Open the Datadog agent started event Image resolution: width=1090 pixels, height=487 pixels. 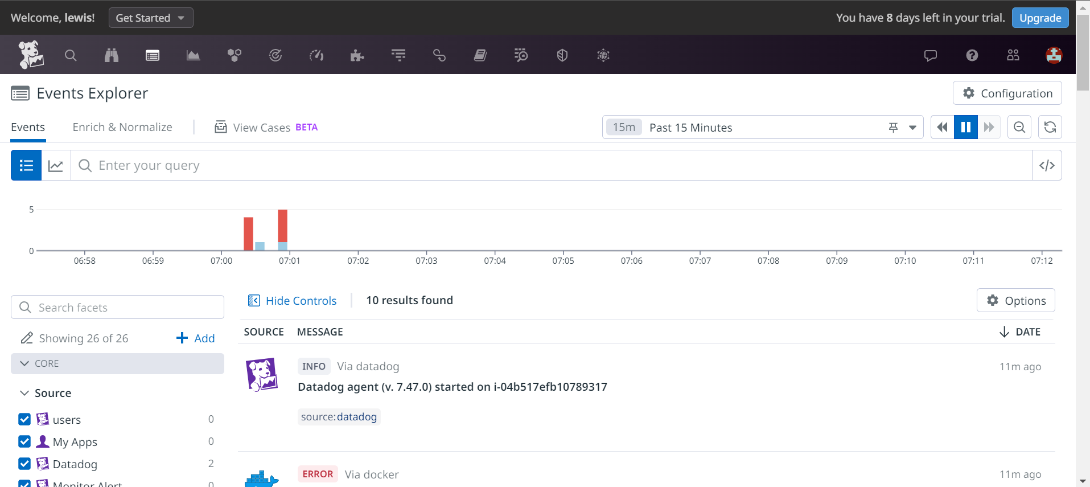click(453, 387)
